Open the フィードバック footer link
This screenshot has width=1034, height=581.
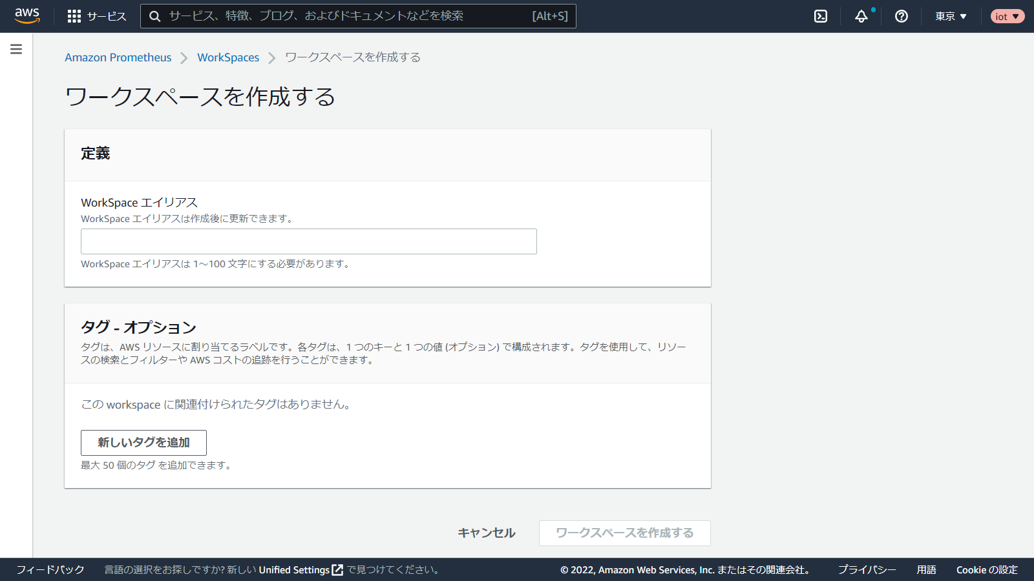click(50, 570)
